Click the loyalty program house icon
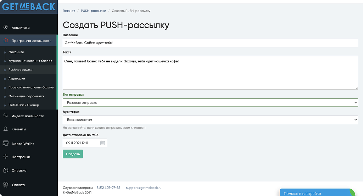Viewport: 363px width, 196px height. pyautogui.click(x=6, y=41)
